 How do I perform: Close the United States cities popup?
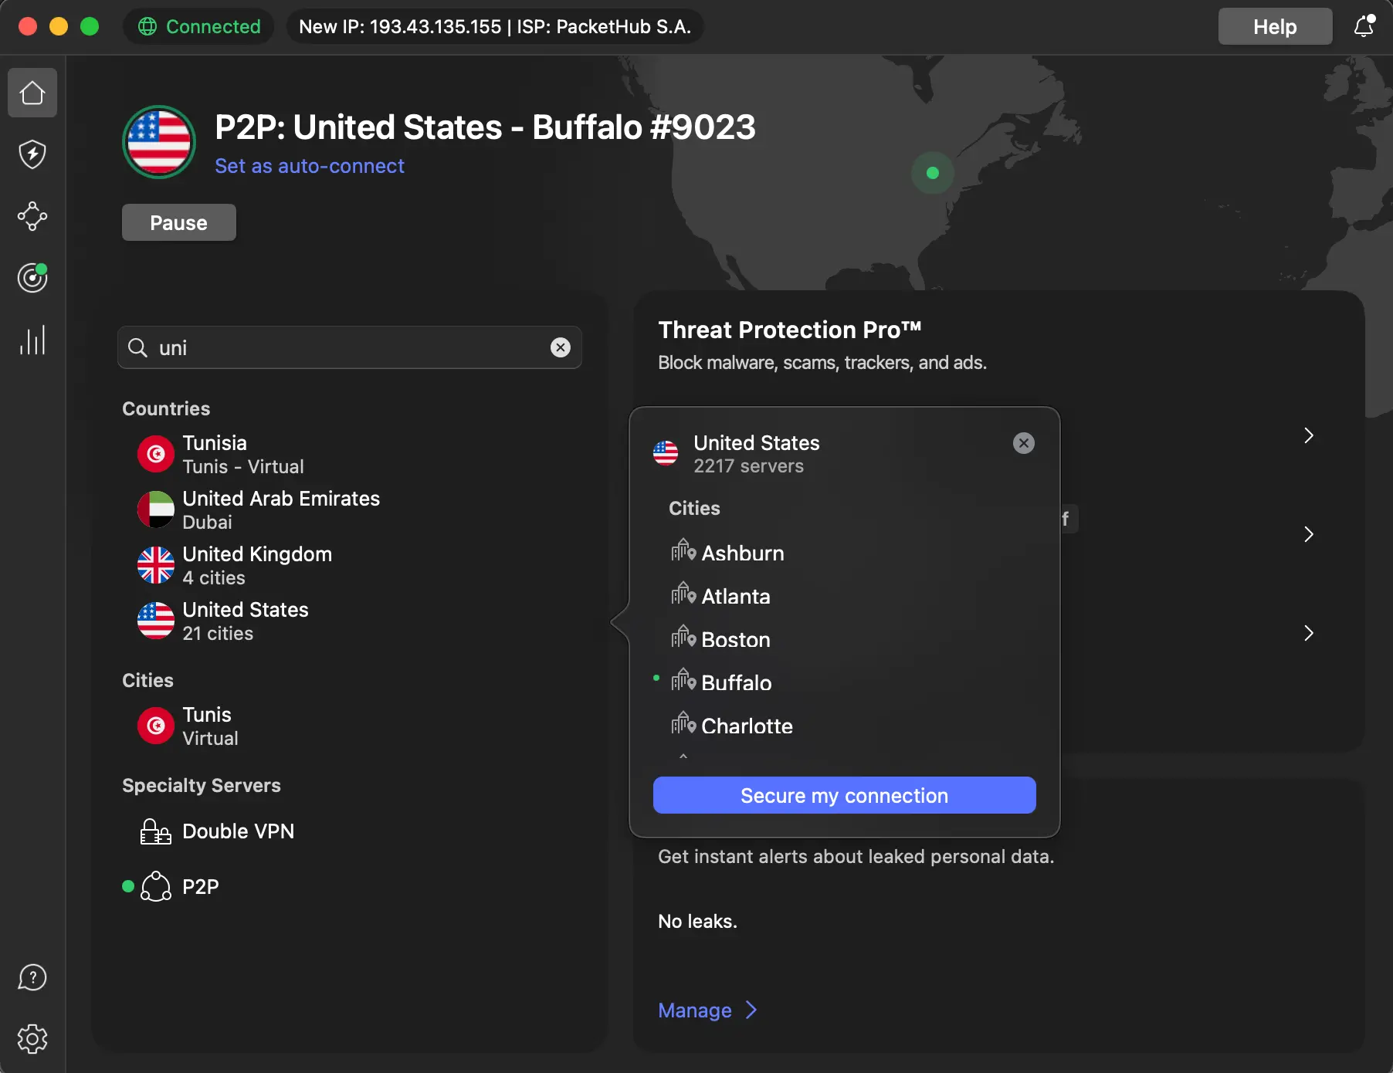coord(1023,443)
